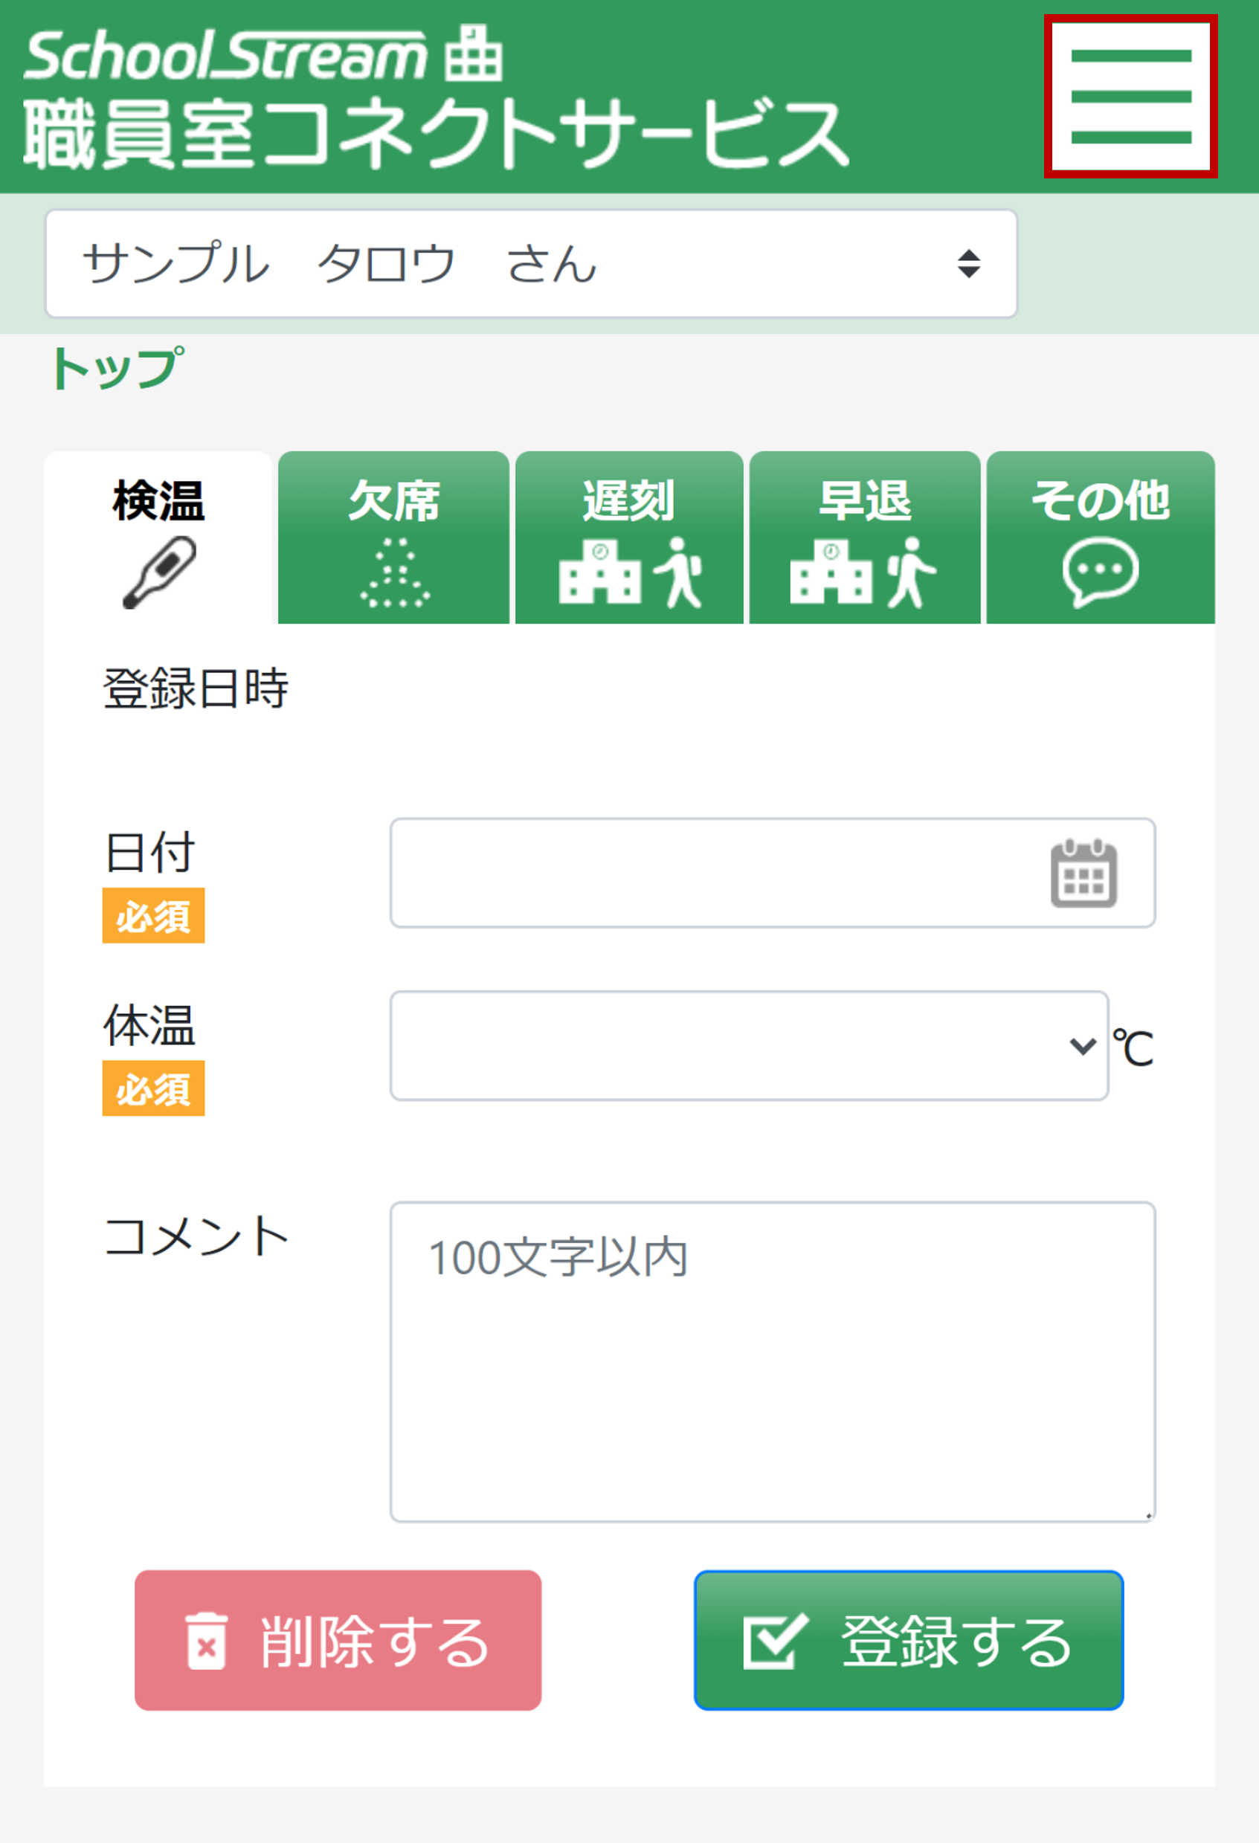The height and width of the screenshot is (1843, 1259).
Task: Click the checkmark icon on 登録する button
Action: (x=775, y=1642)
